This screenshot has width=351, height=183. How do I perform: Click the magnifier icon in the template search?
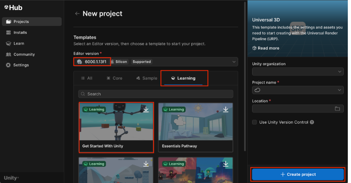coord(83,94)
